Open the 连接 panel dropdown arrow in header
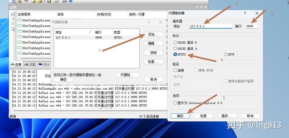289x138 pixels. click(197, 7)
